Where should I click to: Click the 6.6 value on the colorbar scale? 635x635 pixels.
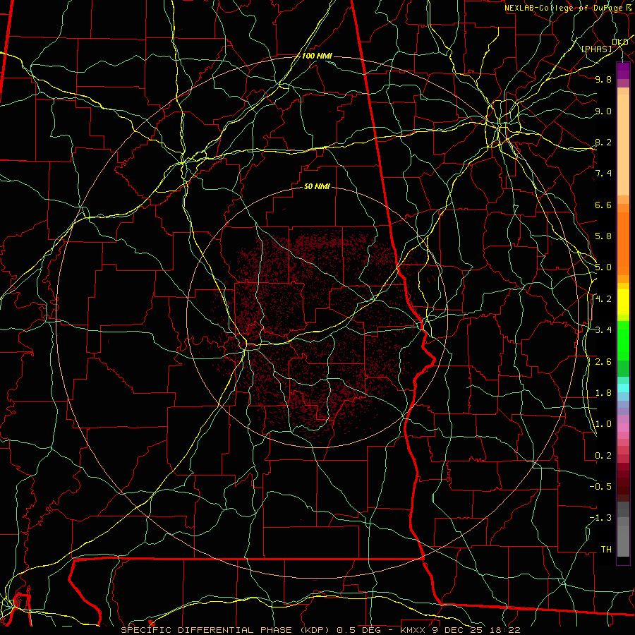coord(603,205)
